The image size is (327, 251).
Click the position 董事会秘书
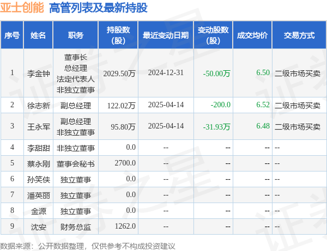[x=76, y=164]
